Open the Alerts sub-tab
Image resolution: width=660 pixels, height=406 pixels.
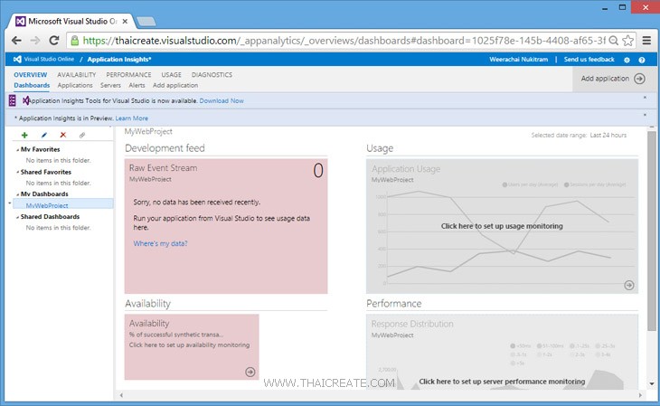pos(137,85)
